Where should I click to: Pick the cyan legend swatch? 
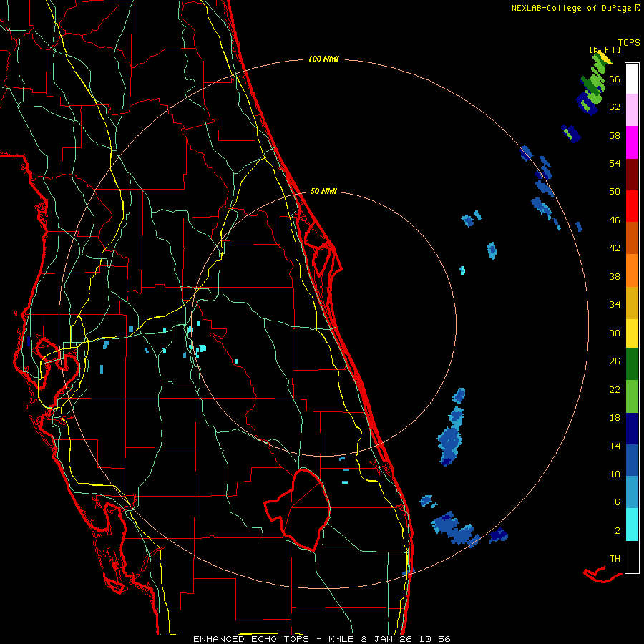click(x=632, y=525)
